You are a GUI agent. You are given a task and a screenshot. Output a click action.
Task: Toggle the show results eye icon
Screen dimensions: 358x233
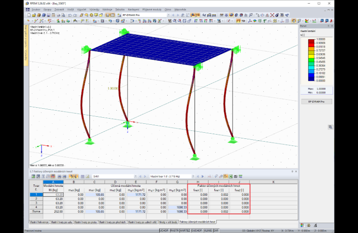[193, 15]
